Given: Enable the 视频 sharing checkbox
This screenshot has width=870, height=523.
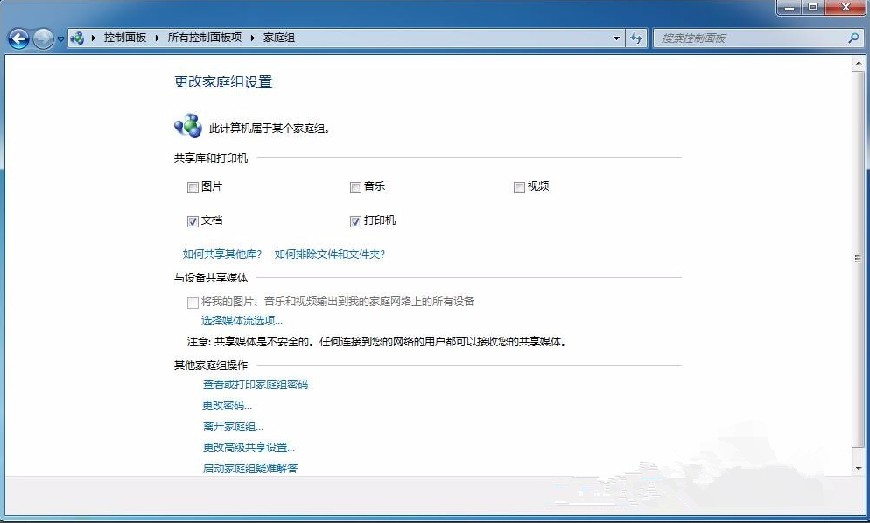Looking at the screenshot, I should click(x=519, y=186).
